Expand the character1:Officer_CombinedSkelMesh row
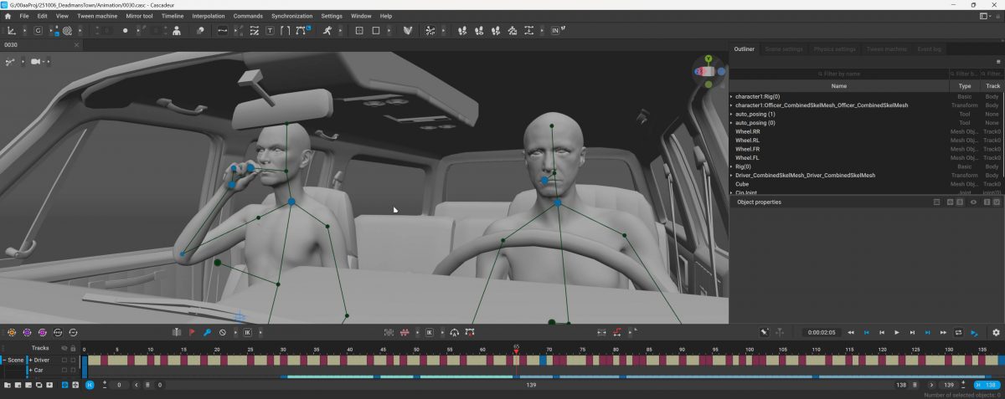Screen dimensions: 1005x399 coord(731,105)
